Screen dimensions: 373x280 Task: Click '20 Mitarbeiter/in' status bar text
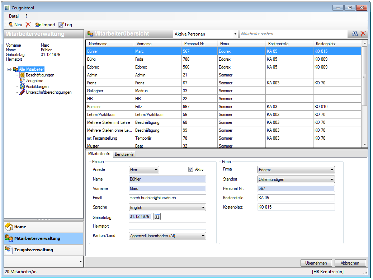coord(21,272)
